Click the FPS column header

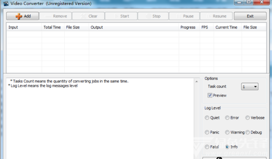click(206, 27)
